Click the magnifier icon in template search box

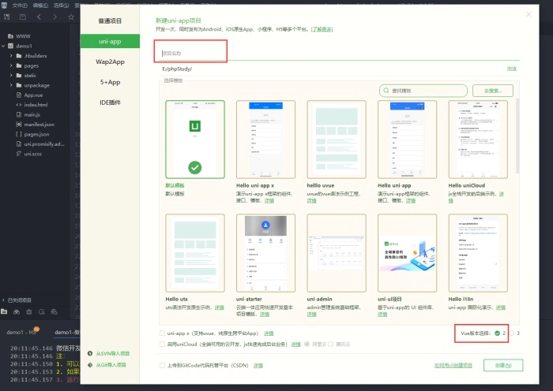coord(386,91)
